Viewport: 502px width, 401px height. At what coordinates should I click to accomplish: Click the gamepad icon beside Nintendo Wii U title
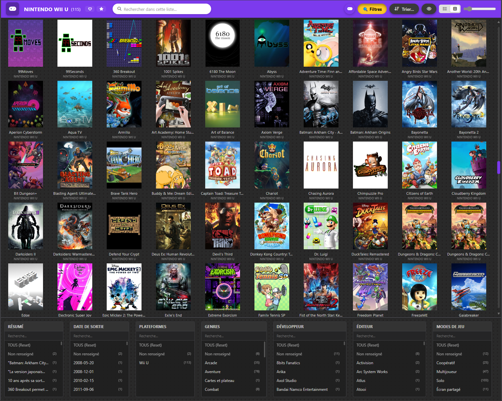[x=12, y=9]
